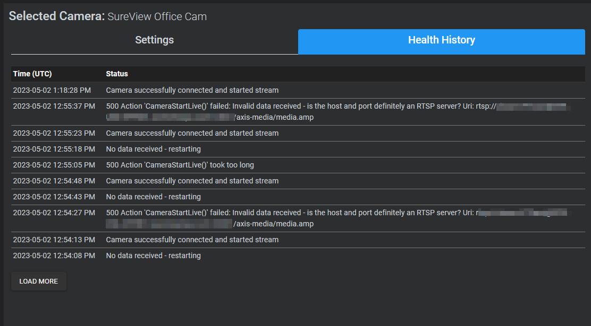Select the 'No data received - restarting' entry at 12:55:18

point(153,149)
